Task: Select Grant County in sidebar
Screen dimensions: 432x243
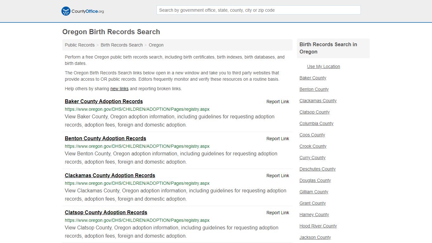Action: (x=312, y=203)
